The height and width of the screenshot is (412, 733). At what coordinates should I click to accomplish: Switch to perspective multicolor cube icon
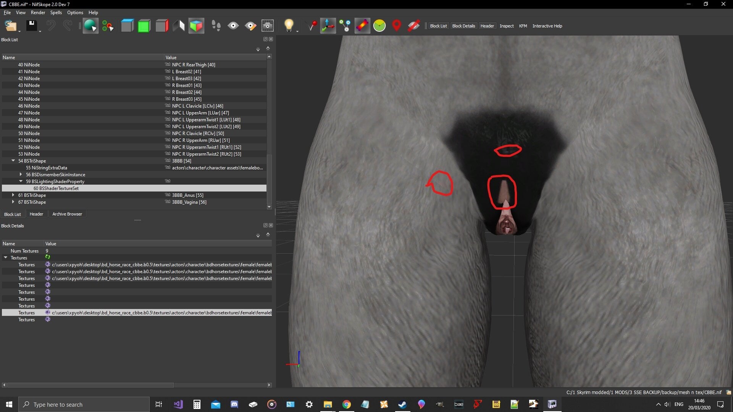(196, 26)
